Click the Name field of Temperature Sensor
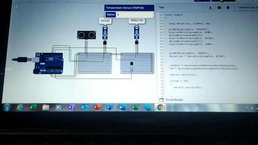This screenshot has height=145, width=258. click(135, 14)
